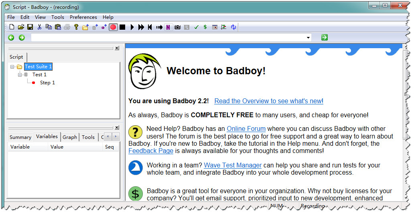The height and width of the screenshot is (214, 414).
Task: Open the Wave Test Manager link
Action: tap(233, 165)
